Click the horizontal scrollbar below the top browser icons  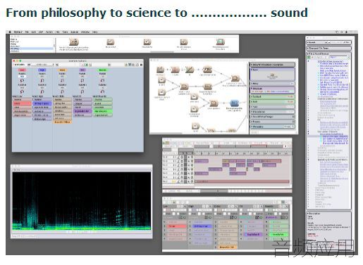click(x=161, y=52)
